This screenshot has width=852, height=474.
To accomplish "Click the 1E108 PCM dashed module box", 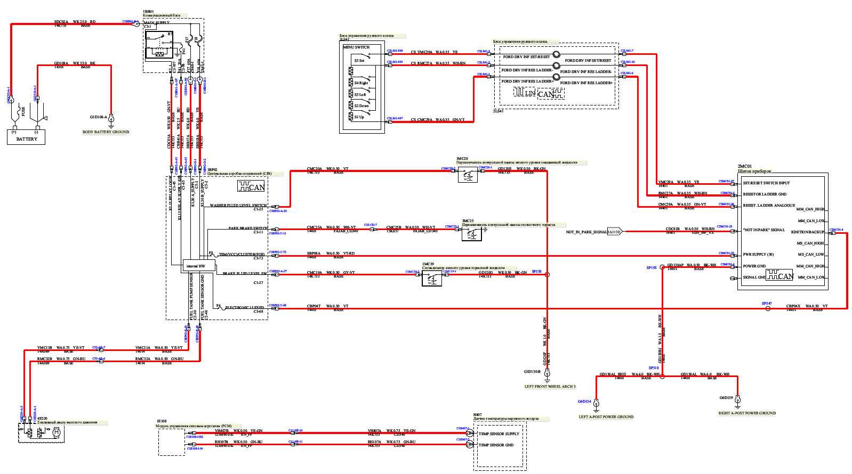I will 172,443.
